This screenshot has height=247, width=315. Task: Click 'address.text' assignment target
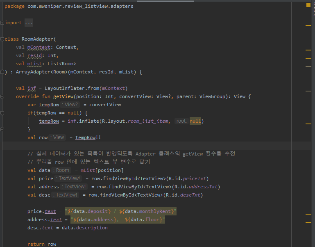[45, 220]
